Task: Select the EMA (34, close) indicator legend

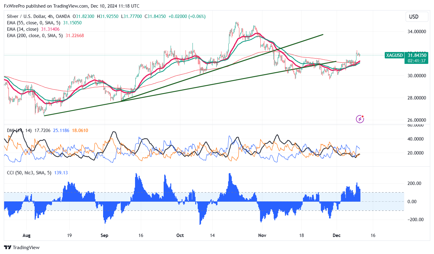Action: 23,29
